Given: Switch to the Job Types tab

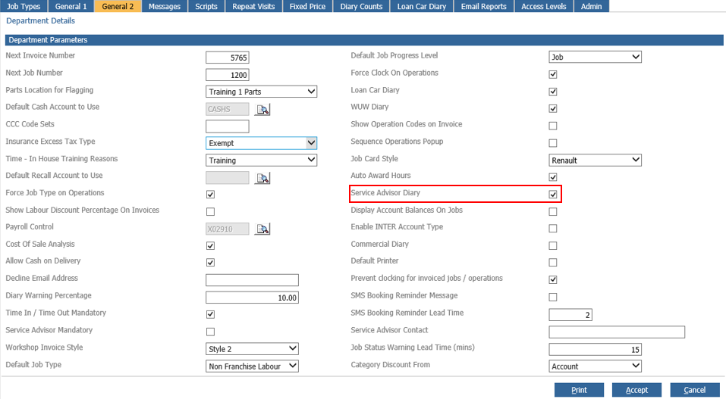Looking at the screenshot, I should (x=24, y=6).
